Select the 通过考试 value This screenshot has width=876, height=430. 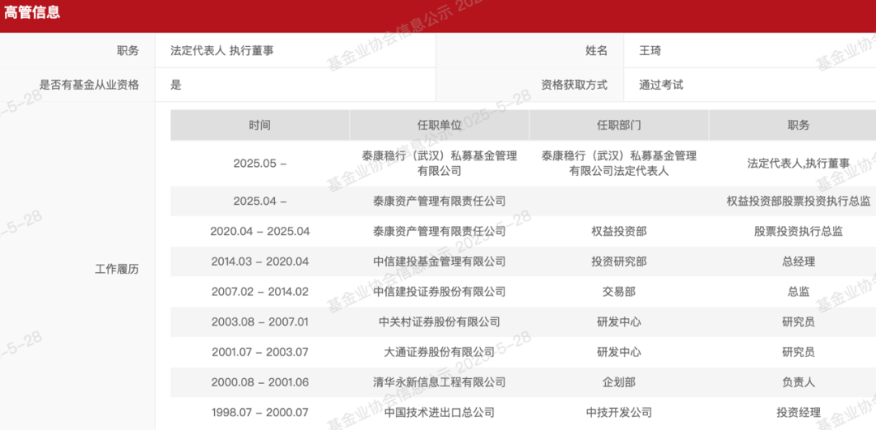pyautogui.click(x=662, y=85)
